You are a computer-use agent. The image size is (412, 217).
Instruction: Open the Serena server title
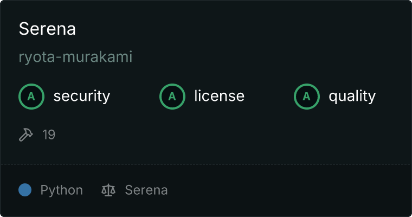pyautogui.click(x=47, y=29)
